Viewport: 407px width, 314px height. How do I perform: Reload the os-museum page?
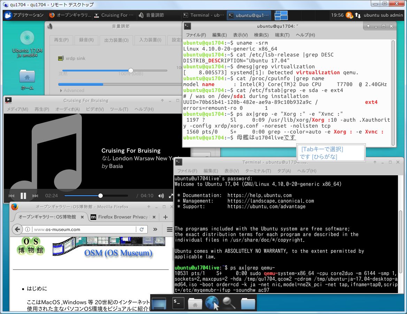(142, 229)
